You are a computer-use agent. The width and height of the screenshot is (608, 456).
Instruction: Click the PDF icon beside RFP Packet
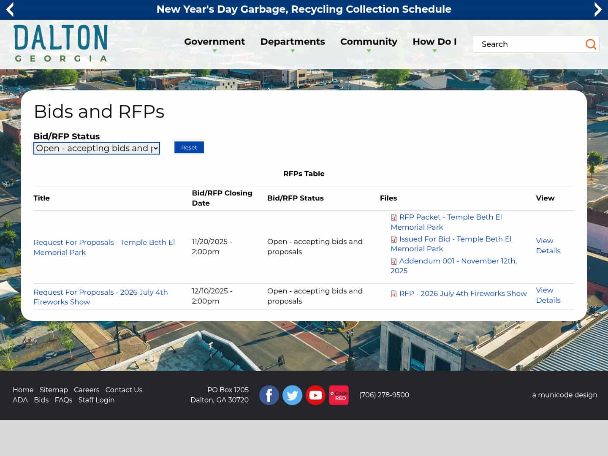pyautogui.click(x=394, y=217)
